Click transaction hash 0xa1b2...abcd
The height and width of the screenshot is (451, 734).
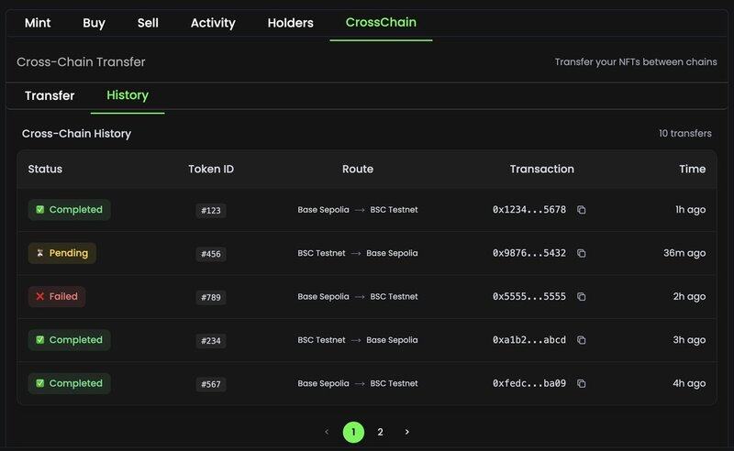coord(529,340)
